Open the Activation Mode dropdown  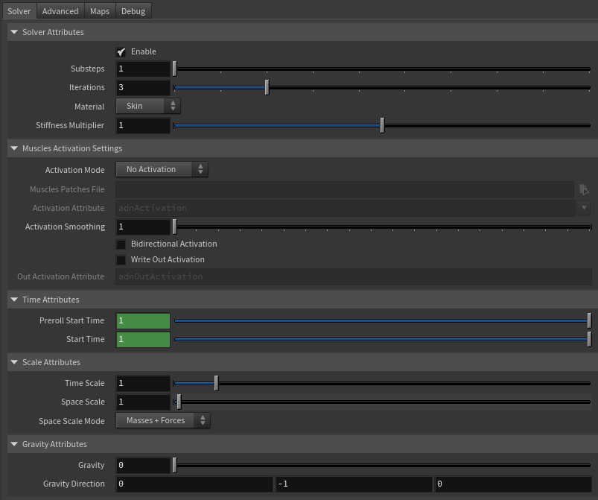coord(162,169)
